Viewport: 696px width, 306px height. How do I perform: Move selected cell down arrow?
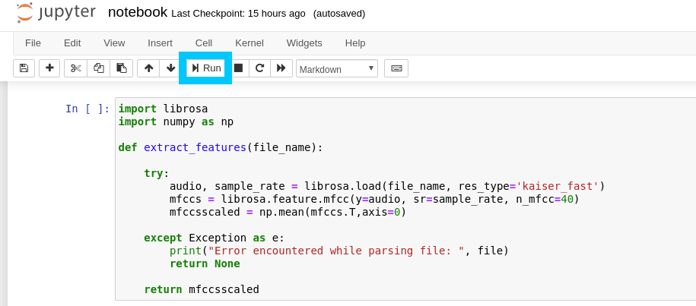point(171,68)
